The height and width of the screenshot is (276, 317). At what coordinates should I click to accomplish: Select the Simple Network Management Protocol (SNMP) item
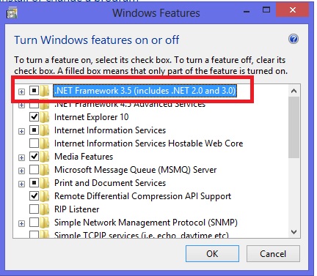[146, 223]
